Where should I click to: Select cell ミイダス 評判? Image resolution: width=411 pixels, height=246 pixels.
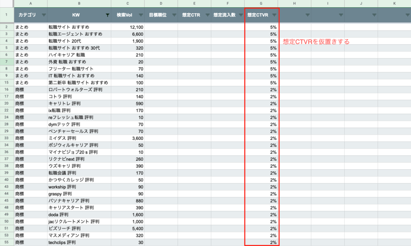(79, 138)
